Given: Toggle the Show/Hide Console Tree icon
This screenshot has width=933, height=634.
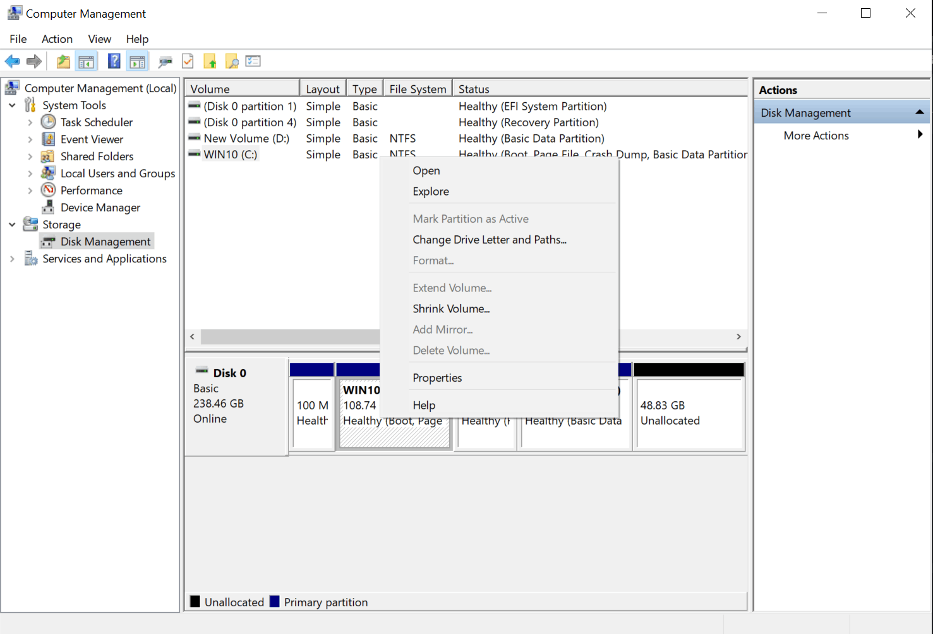Looking at the screenshot, I should [86, 61].
